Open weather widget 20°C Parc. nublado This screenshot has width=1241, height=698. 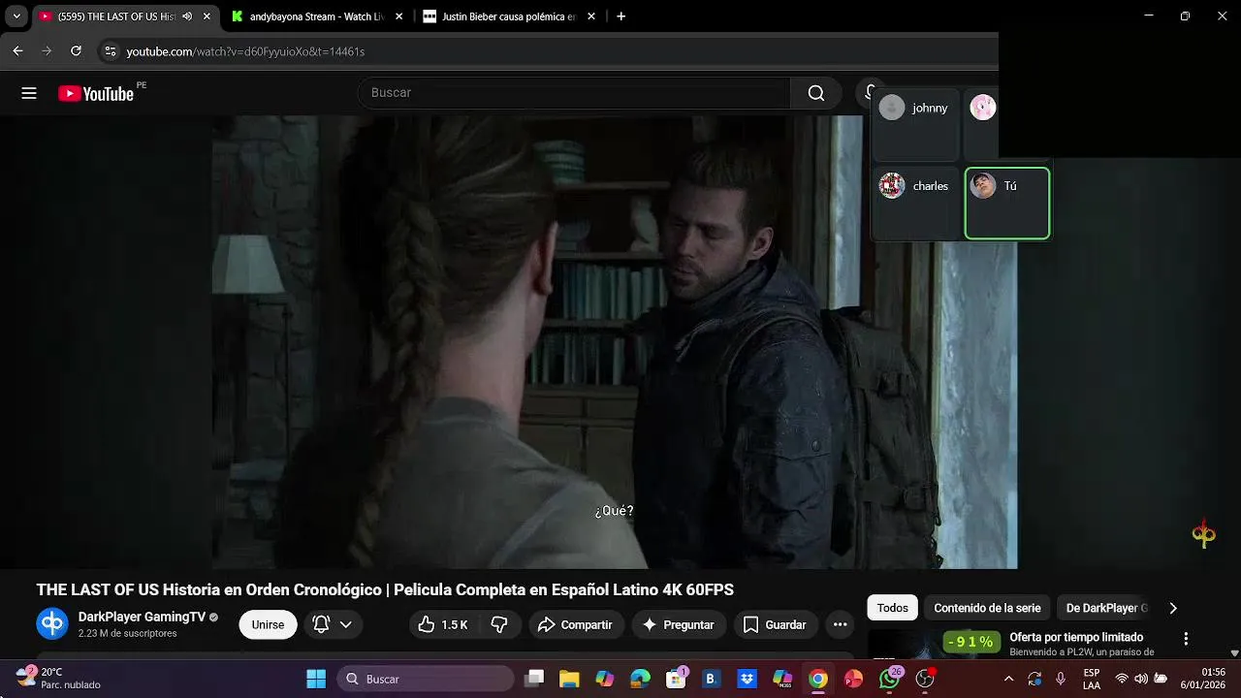(x=60, y=679)
